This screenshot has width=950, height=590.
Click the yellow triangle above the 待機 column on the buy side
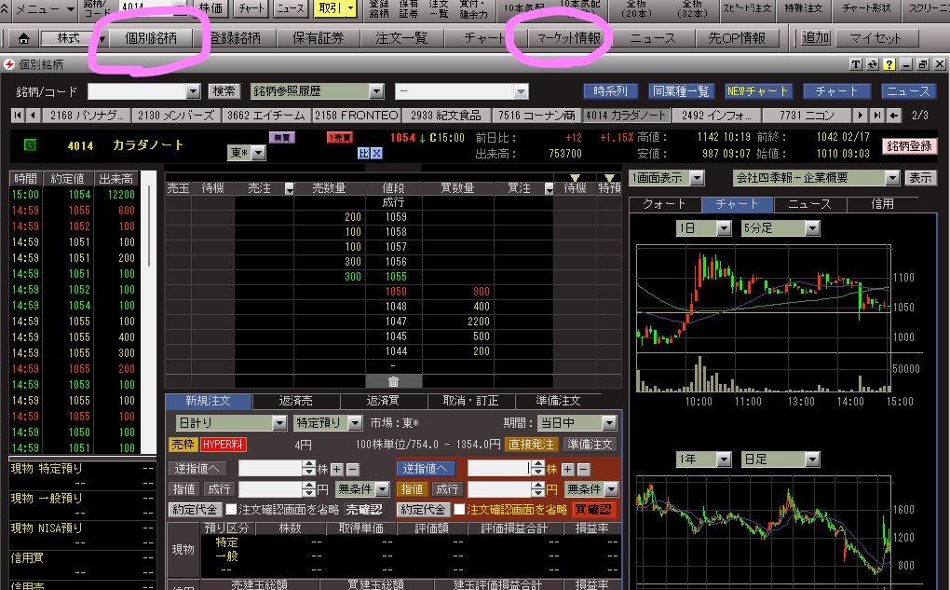coord(575,178)
